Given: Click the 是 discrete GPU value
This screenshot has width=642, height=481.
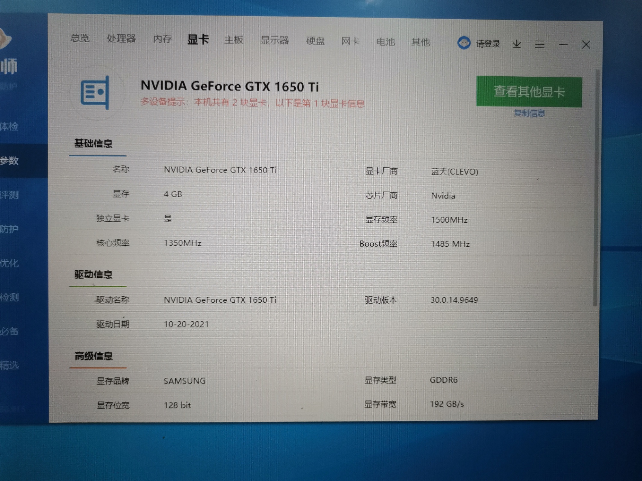Looking at the screenshot, I should click(168, 219).
